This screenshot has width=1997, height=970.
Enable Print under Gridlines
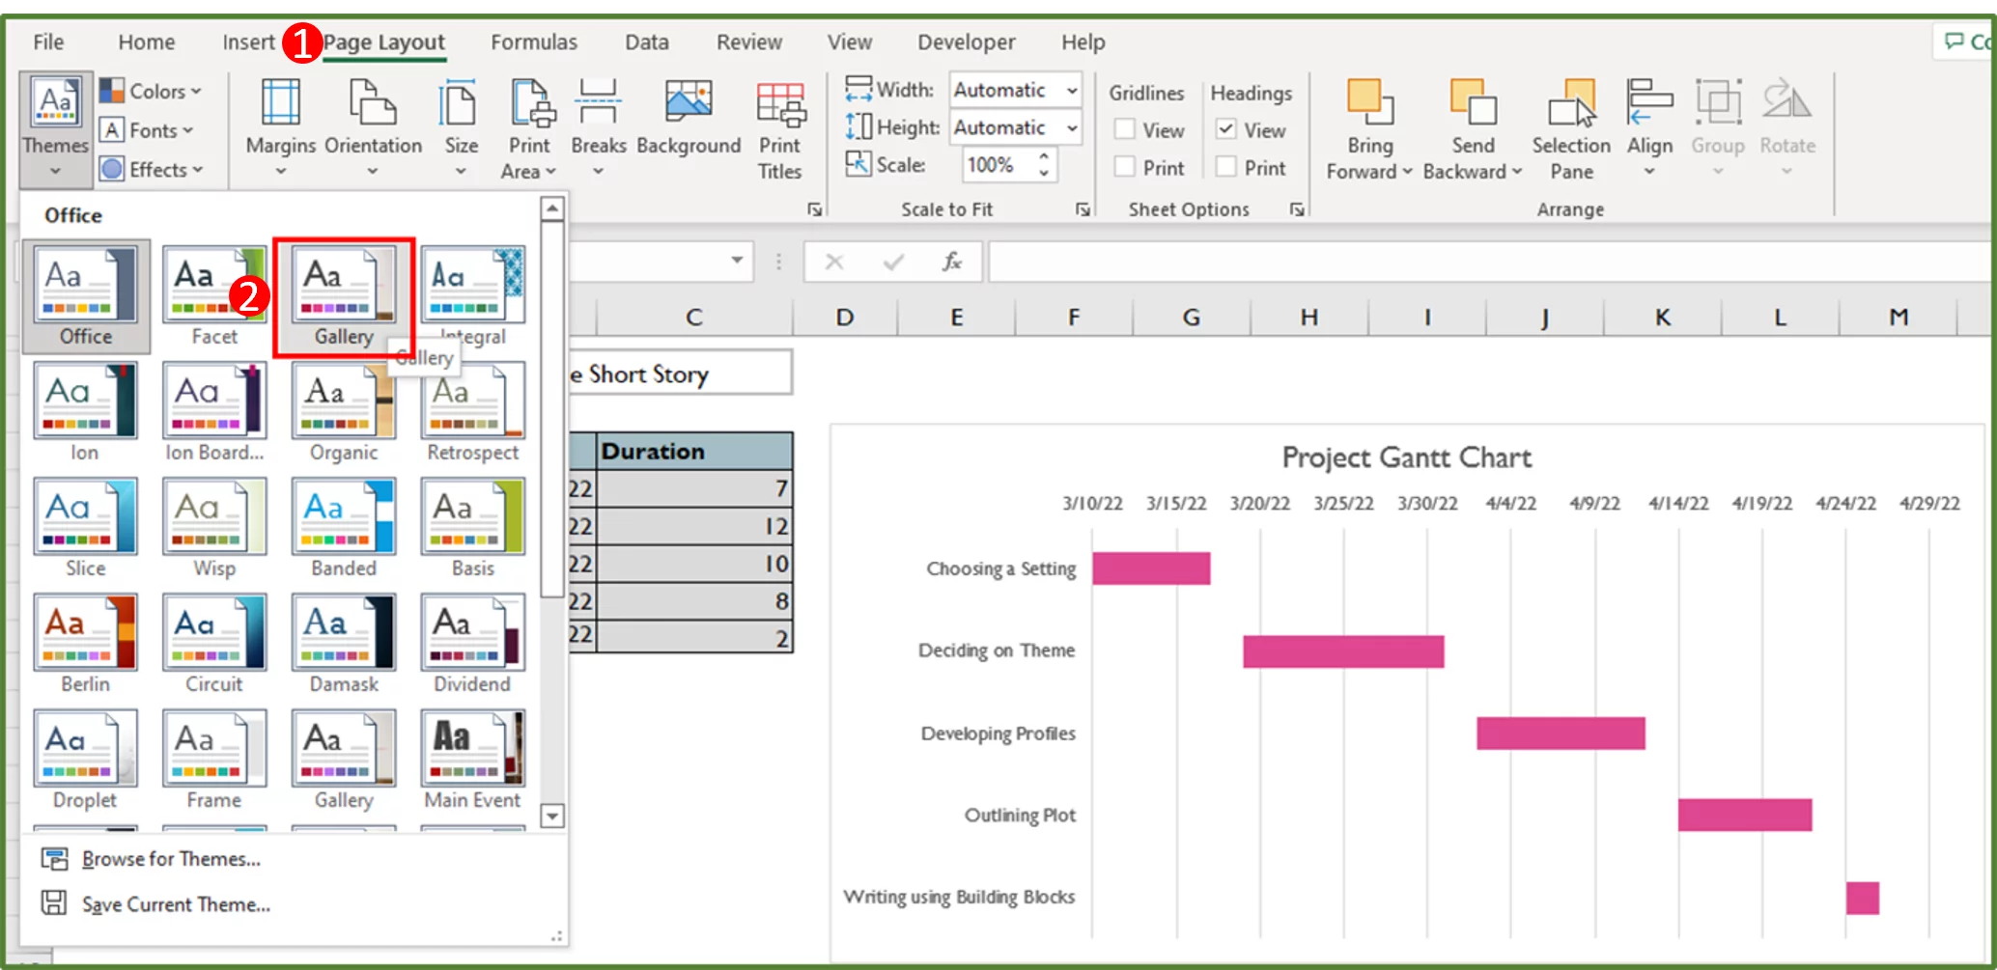[x=1124, y=166]
